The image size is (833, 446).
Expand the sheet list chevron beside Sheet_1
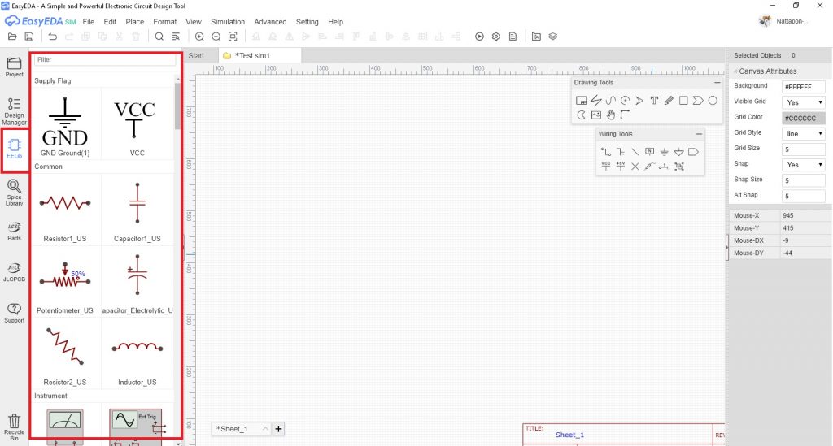tap(265, 428)
